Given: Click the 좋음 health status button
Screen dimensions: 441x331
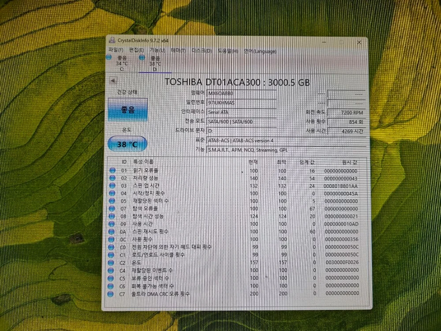Looking at the screenshot, I should tap(128, 109).
